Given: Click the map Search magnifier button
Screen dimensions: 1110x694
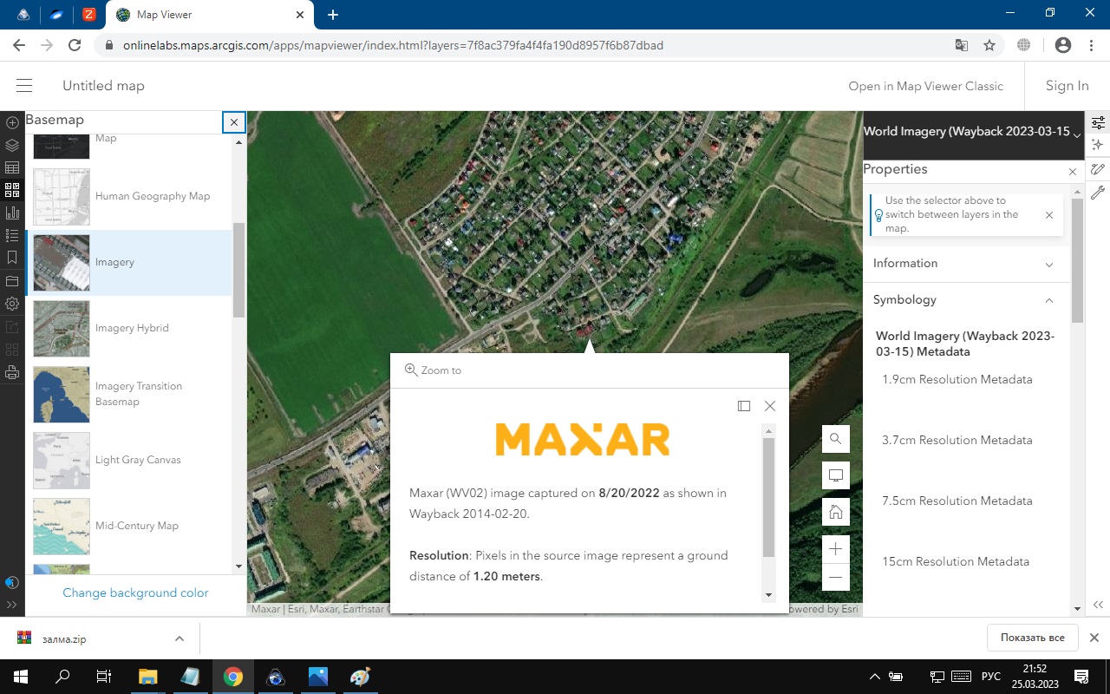Looking at the screenshot, I should point(836,439).
